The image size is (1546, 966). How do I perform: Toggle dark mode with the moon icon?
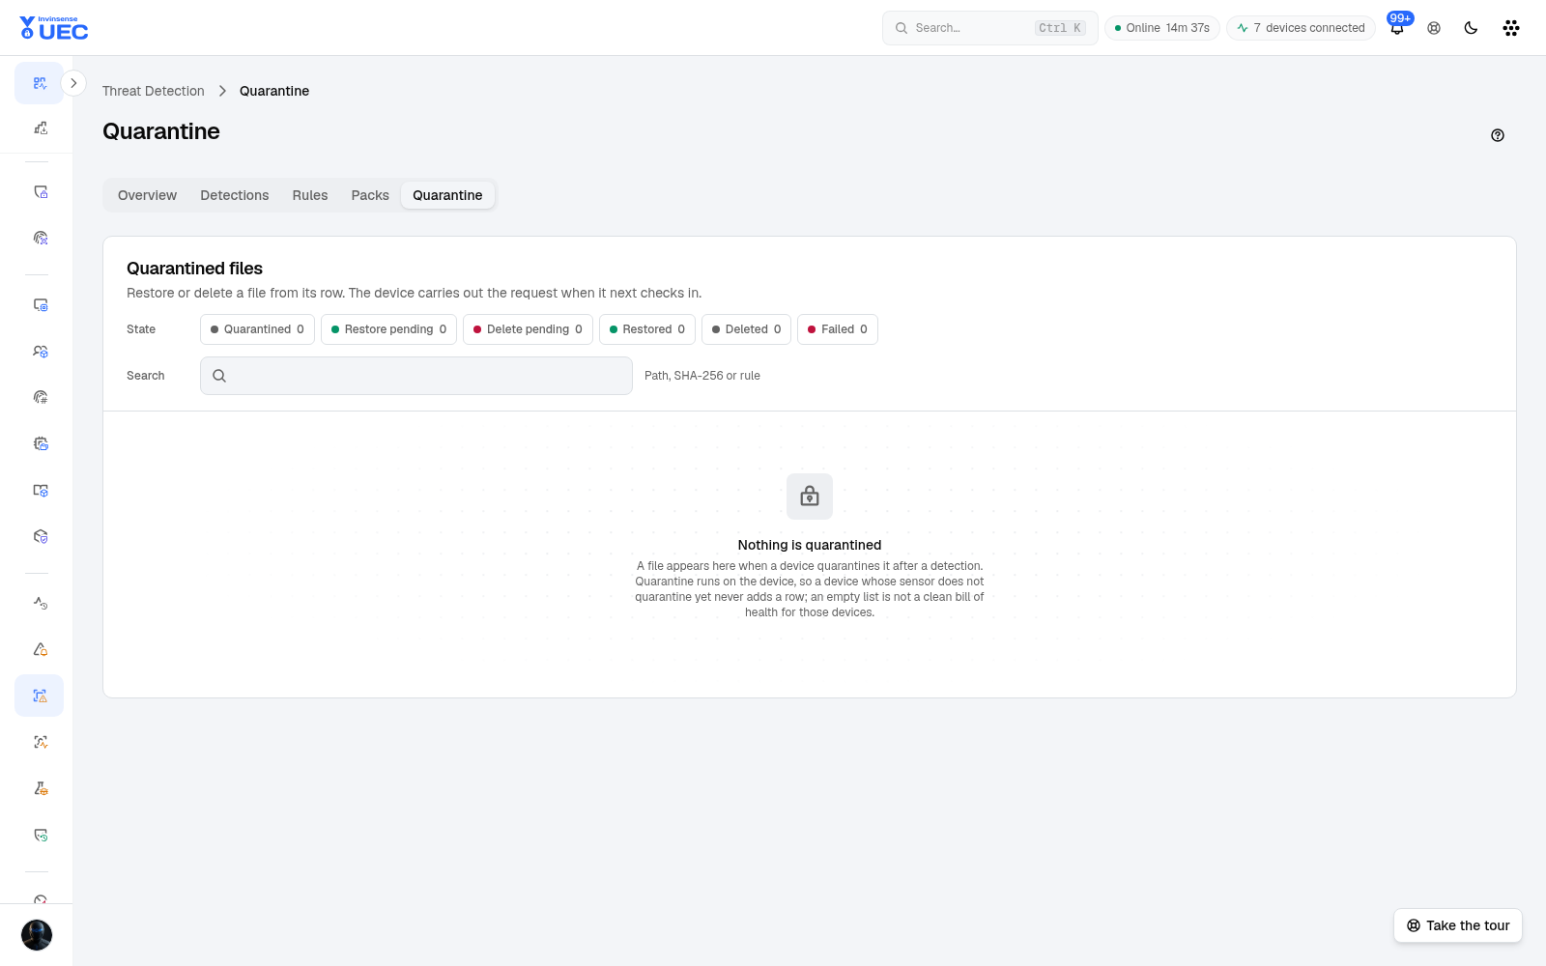tap(1471, 28)
